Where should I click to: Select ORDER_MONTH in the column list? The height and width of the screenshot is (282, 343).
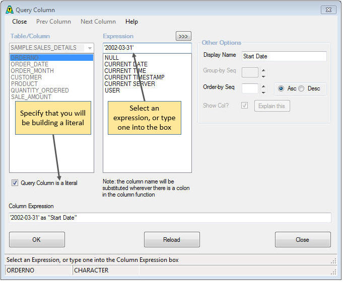point(51,71)
